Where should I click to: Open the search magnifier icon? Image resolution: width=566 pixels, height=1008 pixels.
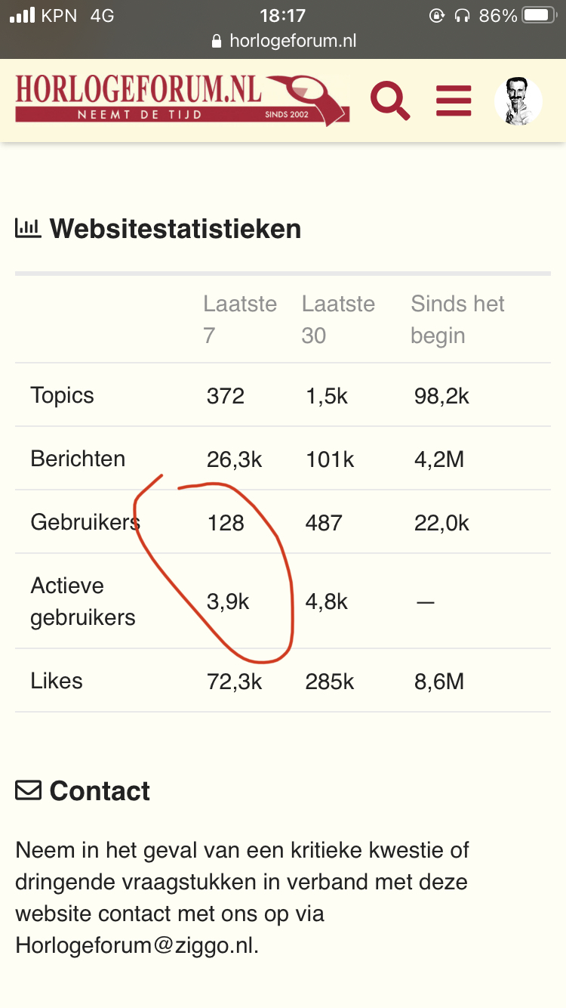390,101
